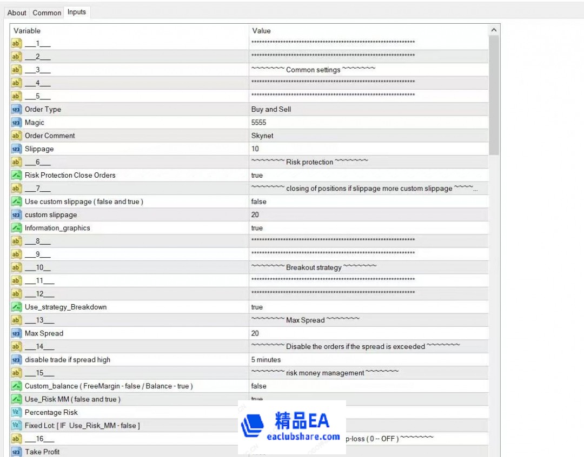584x457 pixels.
Task: Click the integer icon next to Magic
Action: [16, 123]
